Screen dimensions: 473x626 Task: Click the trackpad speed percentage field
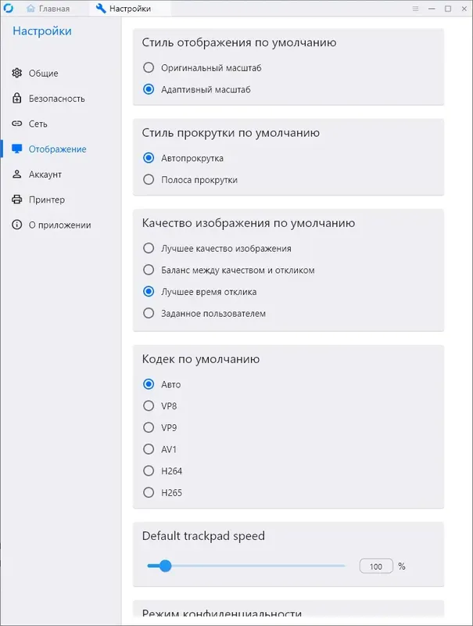pos(376,565)
